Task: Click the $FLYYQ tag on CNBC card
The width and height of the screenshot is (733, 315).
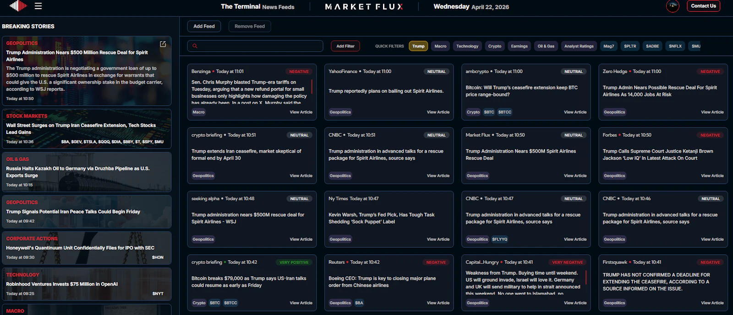Action: [x=499, y=239]
